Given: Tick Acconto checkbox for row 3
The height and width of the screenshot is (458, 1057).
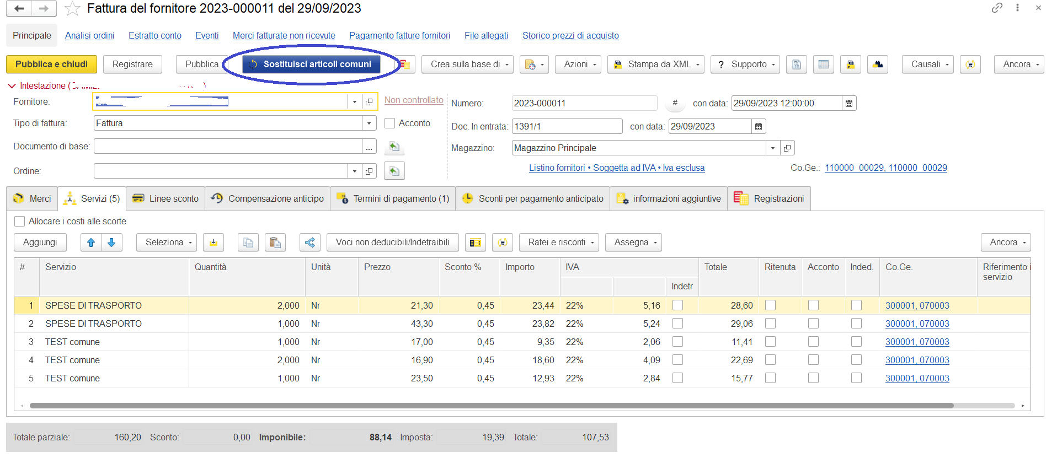Looking at the screenshot, I should 813,342.
